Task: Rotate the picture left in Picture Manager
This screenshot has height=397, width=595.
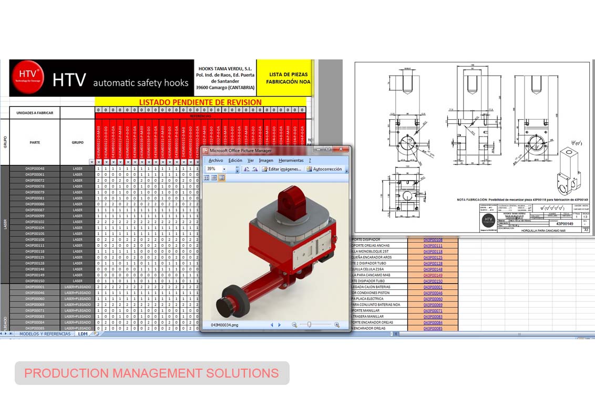Action: (247, 169)
